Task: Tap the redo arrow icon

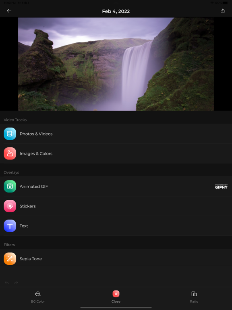Action: point(16,283)
